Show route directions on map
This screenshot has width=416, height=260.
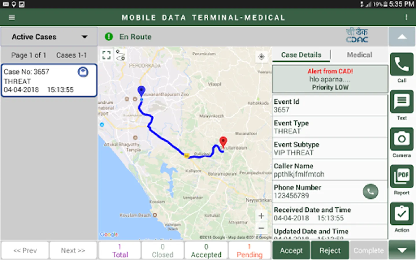tap(120, 55)
